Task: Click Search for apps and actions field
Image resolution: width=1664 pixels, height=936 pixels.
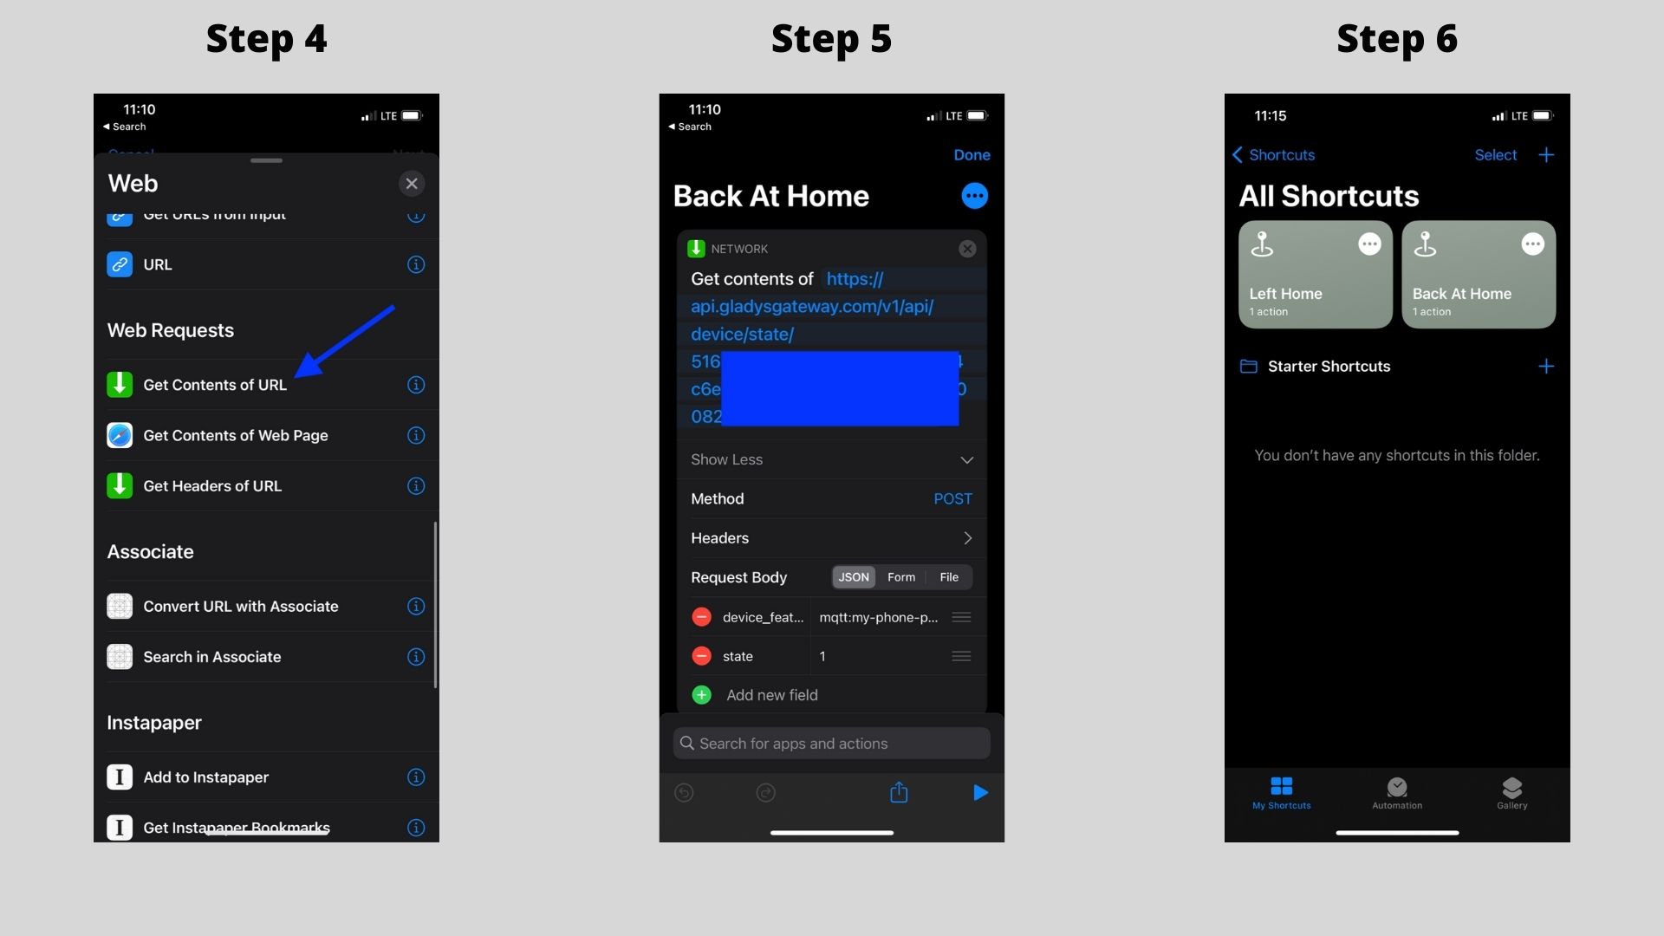Action: [x=831, y=743]
